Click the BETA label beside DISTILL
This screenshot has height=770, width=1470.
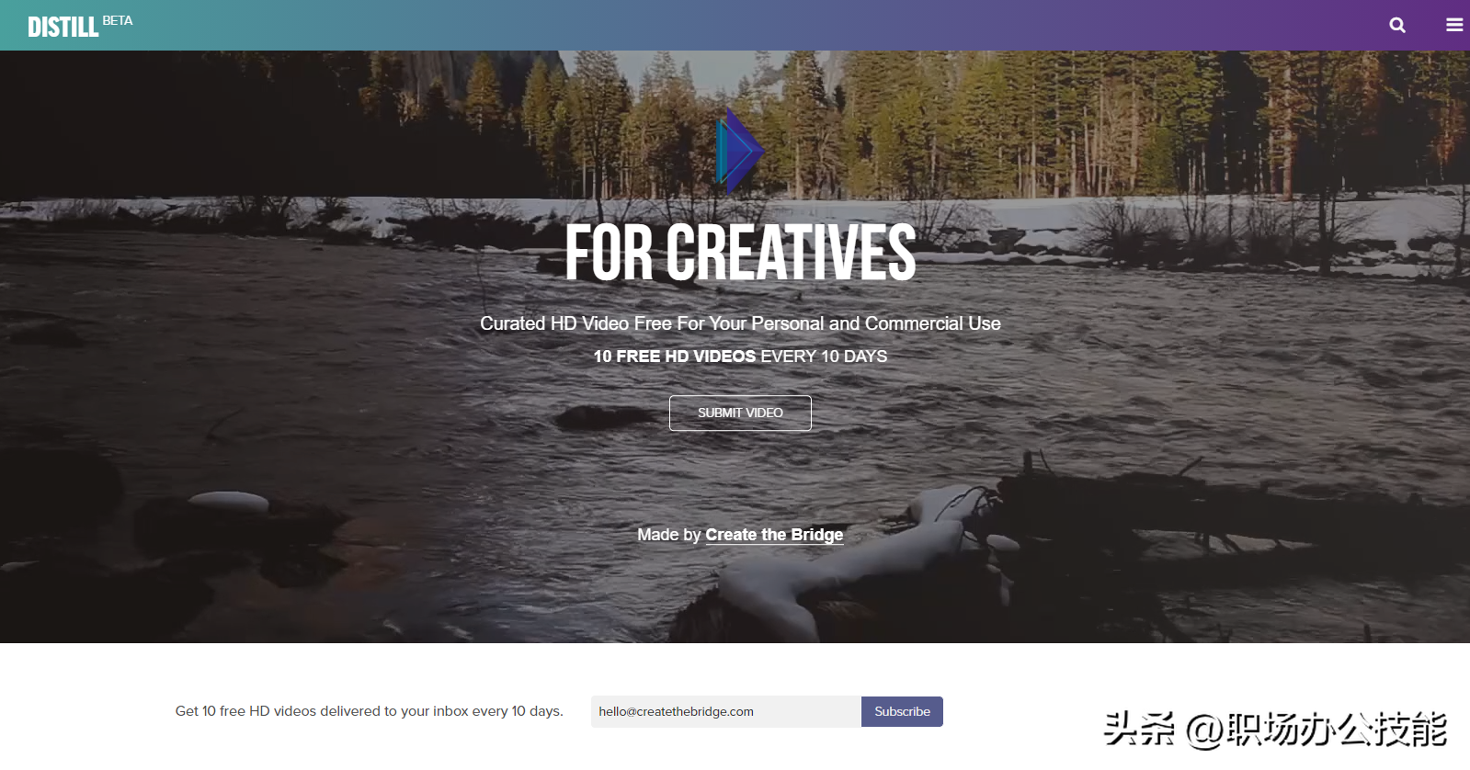(118, 20)
